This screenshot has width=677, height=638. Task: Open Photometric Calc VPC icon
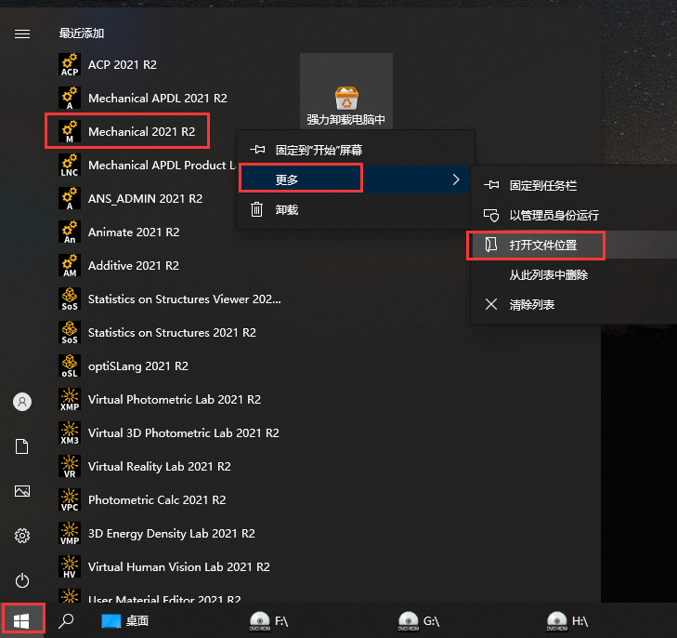70,500
